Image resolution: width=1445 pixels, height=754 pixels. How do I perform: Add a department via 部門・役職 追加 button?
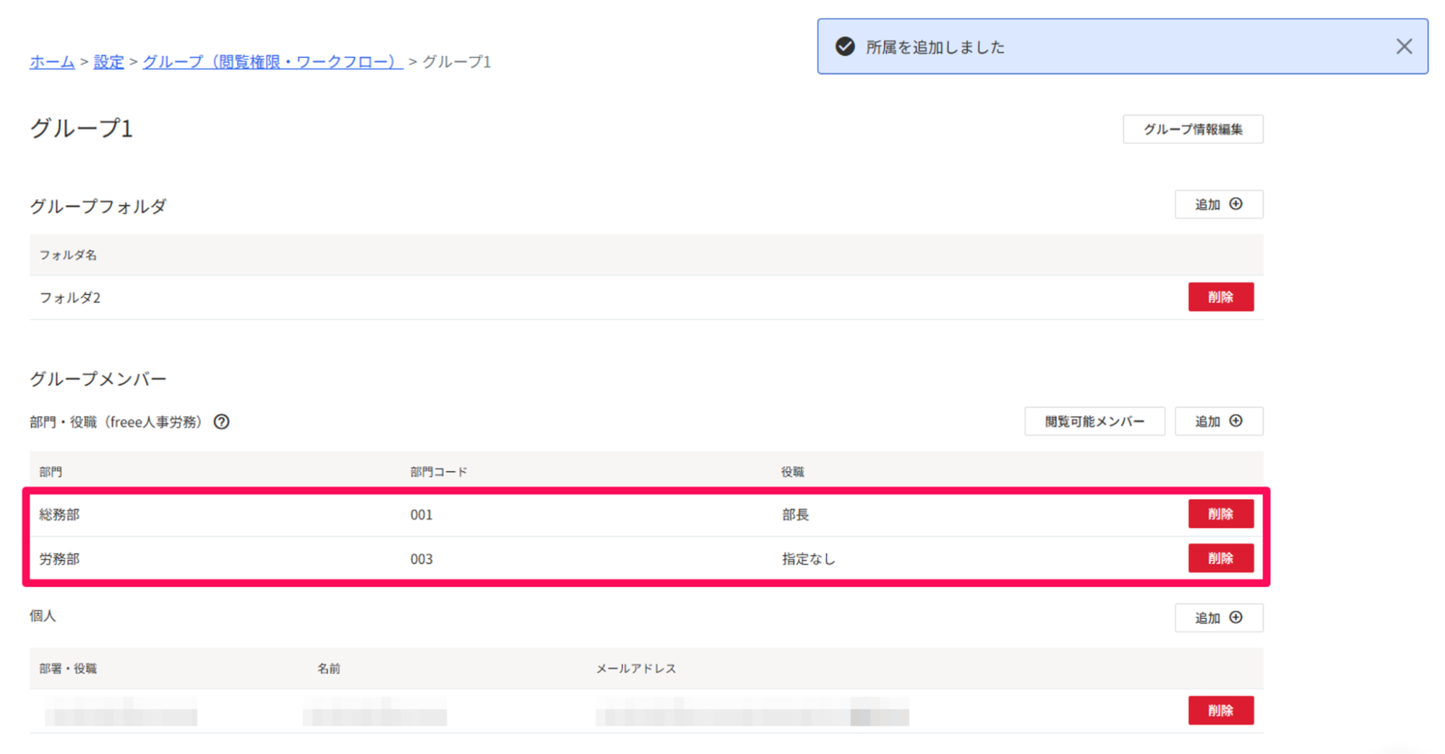pyautogui.click(x=1219, y=421)
